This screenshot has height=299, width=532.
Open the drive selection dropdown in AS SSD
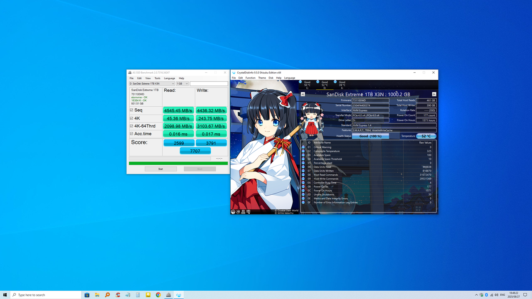(152, 83)
